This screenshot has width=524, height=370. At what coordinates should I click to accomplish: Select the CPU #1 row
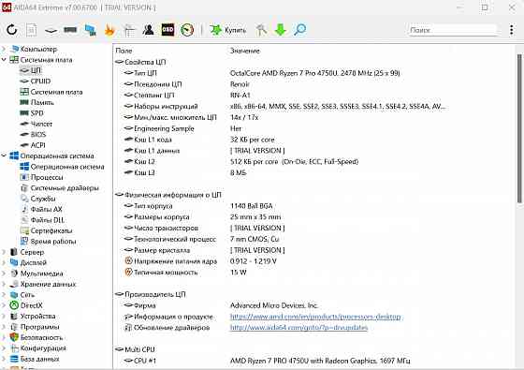click(x=314, y=361)
